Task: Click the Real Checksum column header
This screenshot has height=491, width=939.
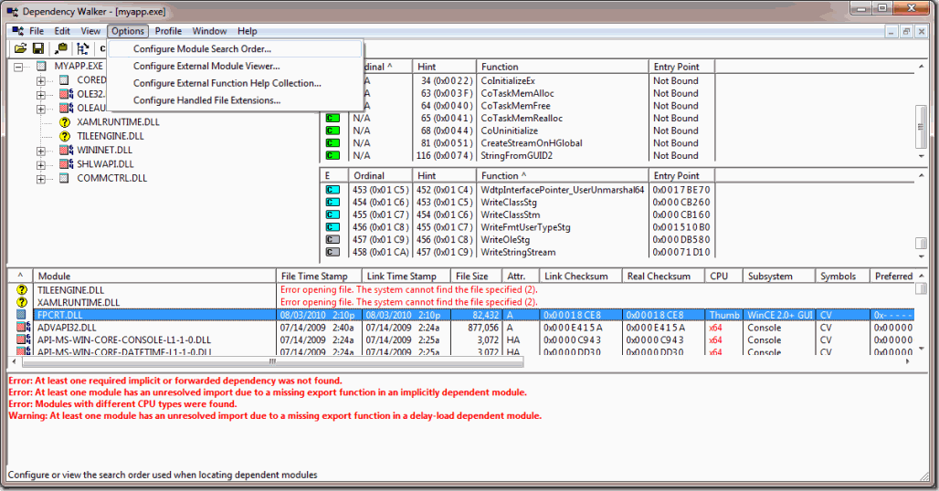Action: (x=663, y=277)
